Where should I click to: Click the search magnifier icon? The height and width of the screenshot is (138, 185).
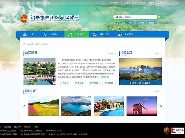(x=117, y=17)
